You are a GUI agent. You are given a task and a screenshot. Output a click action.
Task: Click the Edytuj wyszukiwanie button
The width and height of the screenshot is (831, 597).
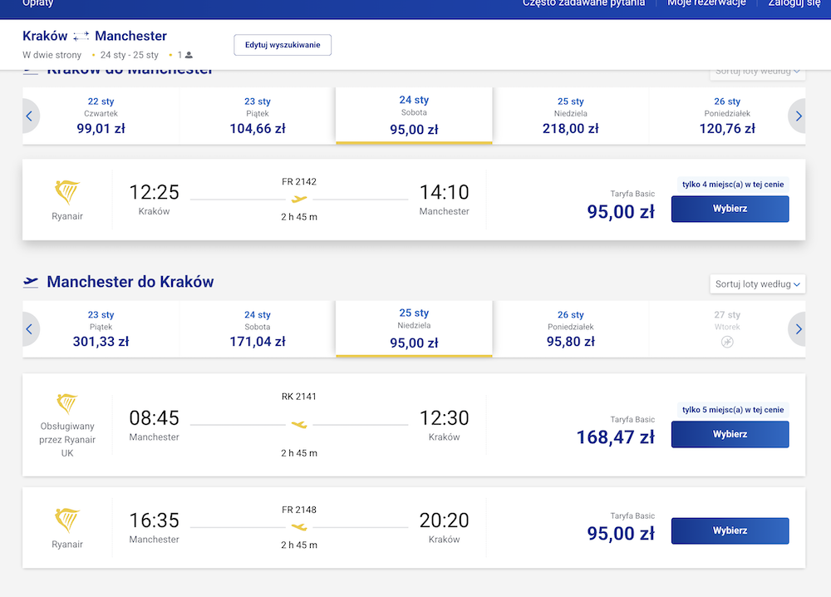tap(283, 45)
